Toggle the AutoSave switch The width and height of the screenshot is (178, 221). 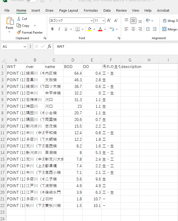point(31,1)
